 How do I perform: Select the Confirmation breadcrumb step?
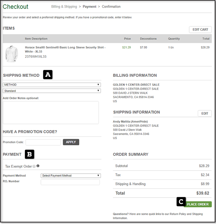[x=111, y=6]
